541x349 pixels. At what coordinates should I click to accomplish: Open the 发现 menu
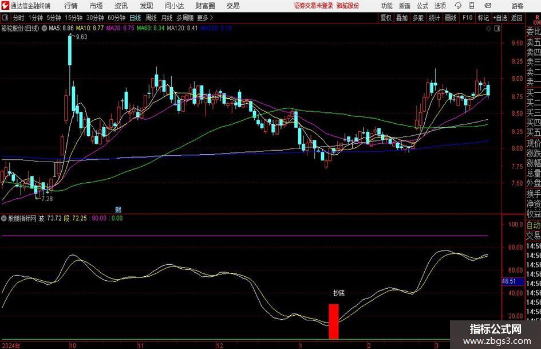click(146, 6)
